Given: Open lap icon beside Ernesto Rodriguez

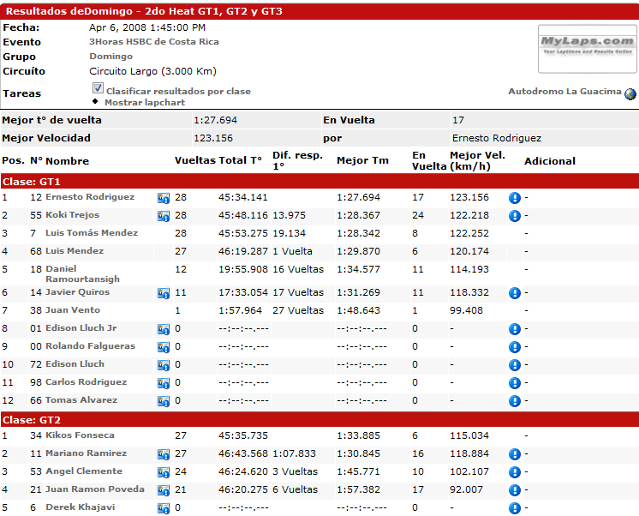Looking at the screenshot, I should pyautogui.click(x=164, y=198).
